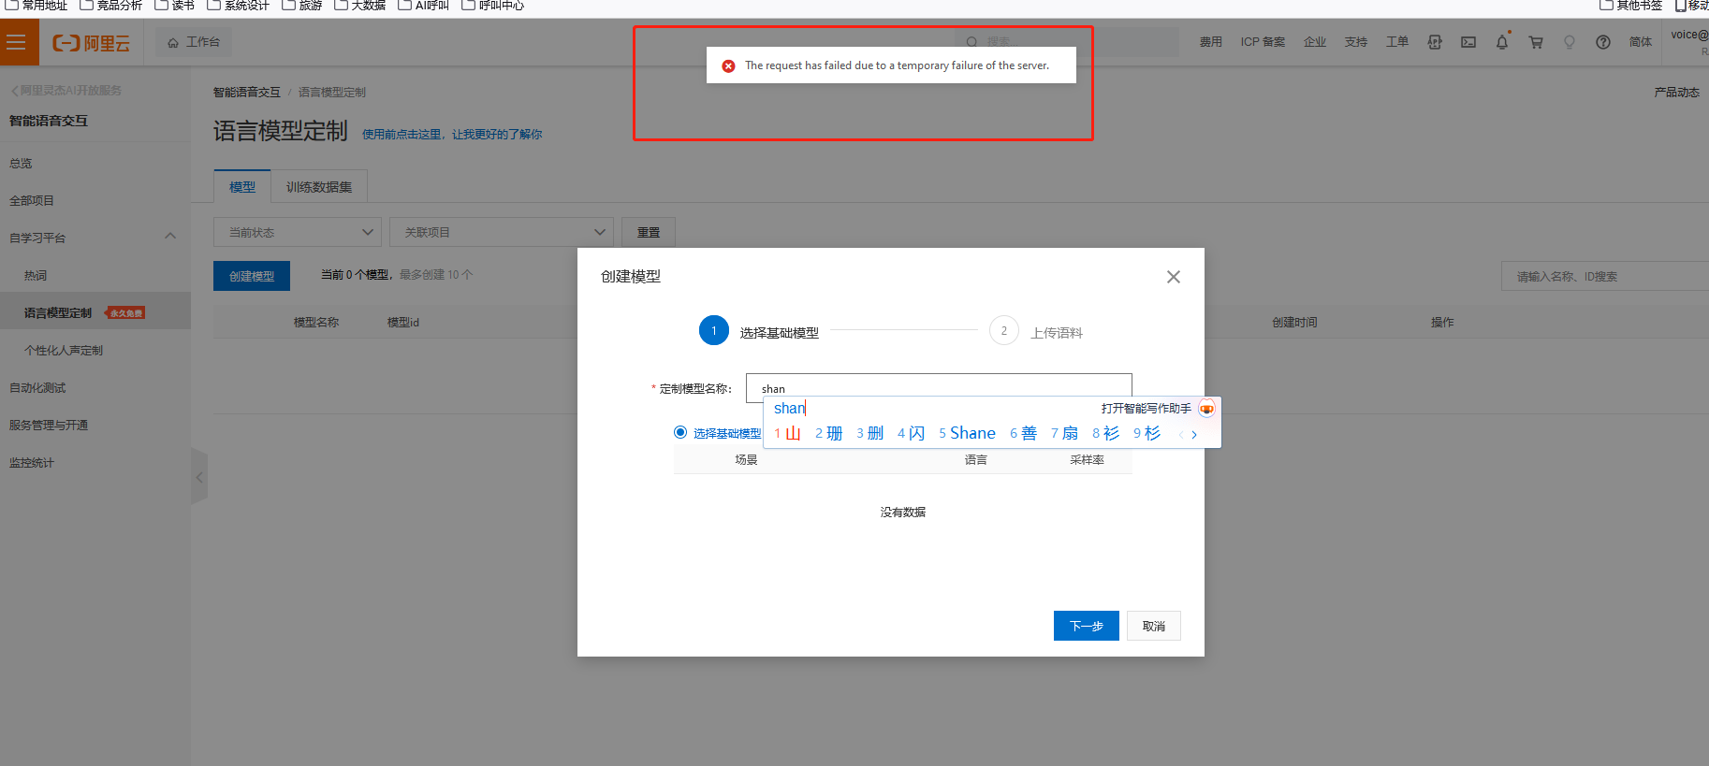Click the ICP filing quick-entry icon
The image size is (1709, 766).
1435,42
